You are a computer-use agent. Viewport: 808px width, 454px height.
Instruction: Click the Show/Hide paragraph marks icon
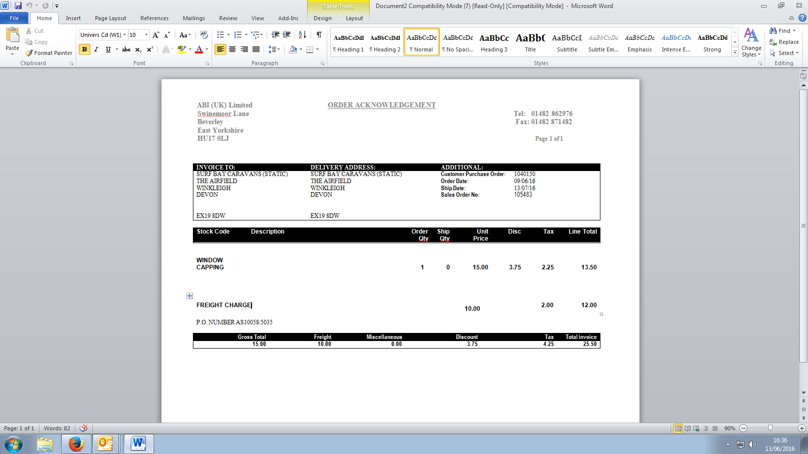[319, 35]
